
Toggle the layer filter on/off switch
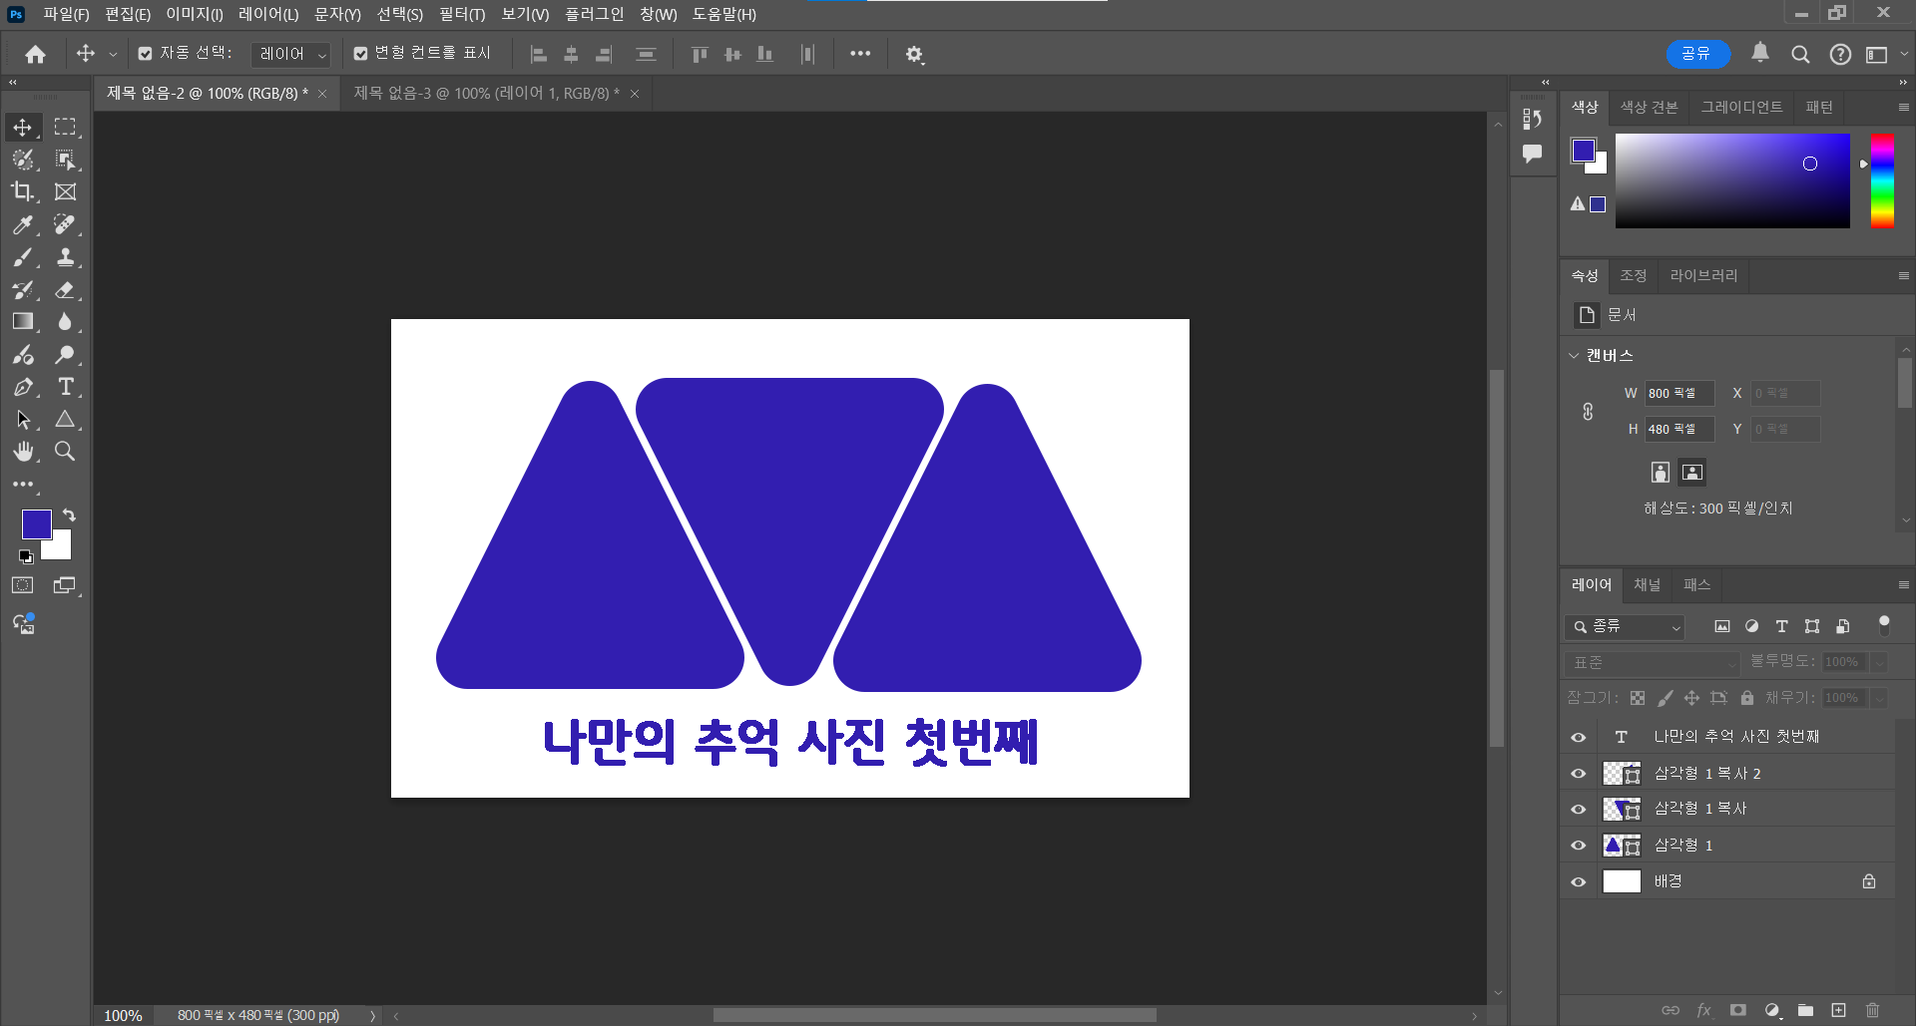click(1884, 625)
